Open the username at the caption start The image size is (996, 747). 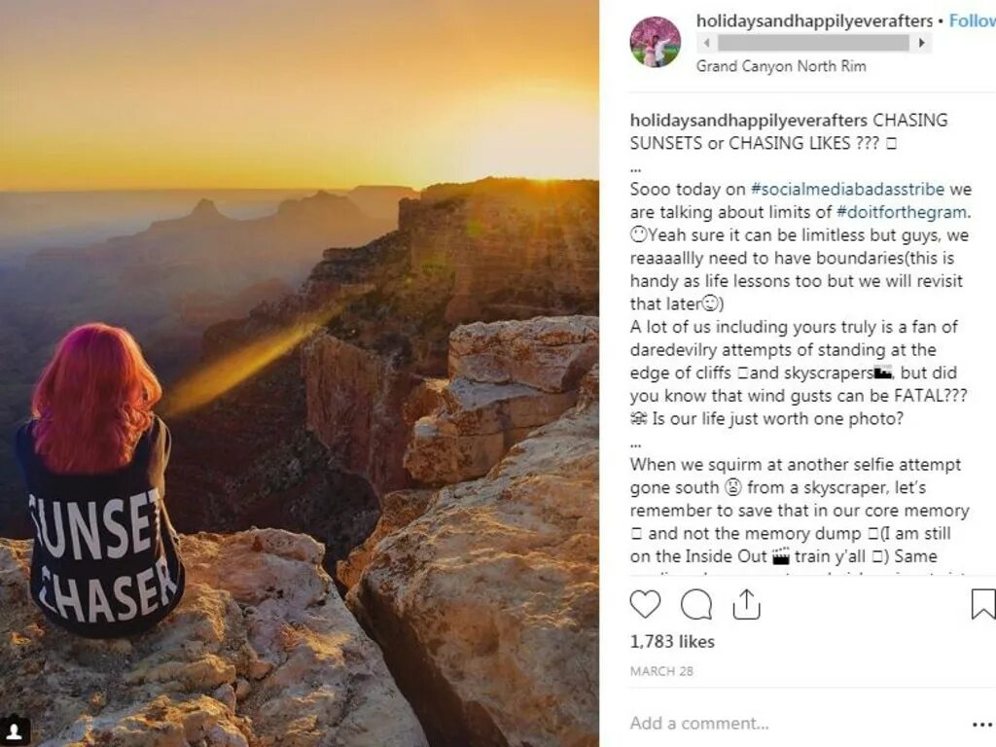748,120
